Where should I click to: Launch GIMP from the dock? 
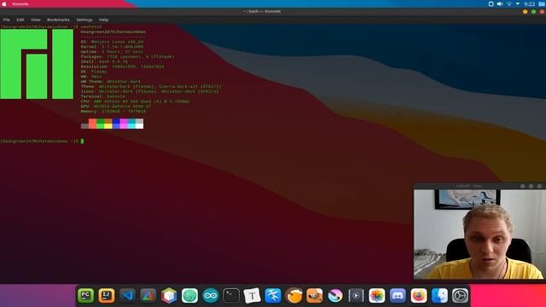pos(315,296)
